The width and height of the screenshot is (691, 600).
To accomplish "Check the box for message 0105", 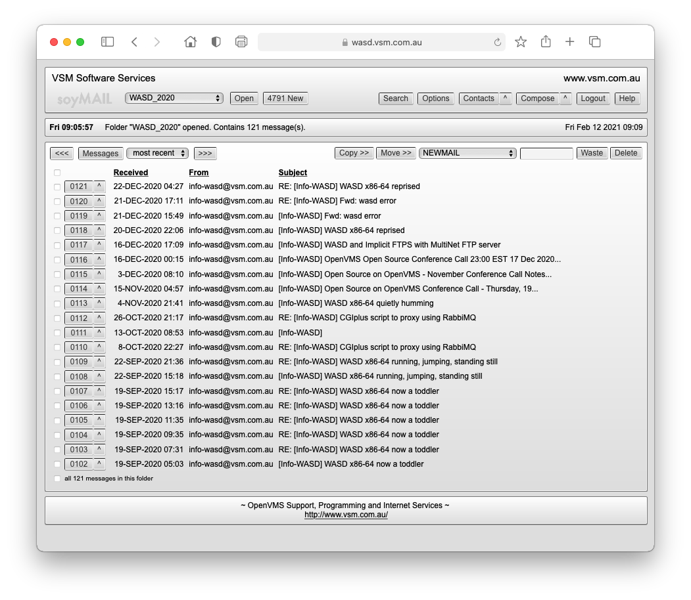I will (x=57, y=421).
